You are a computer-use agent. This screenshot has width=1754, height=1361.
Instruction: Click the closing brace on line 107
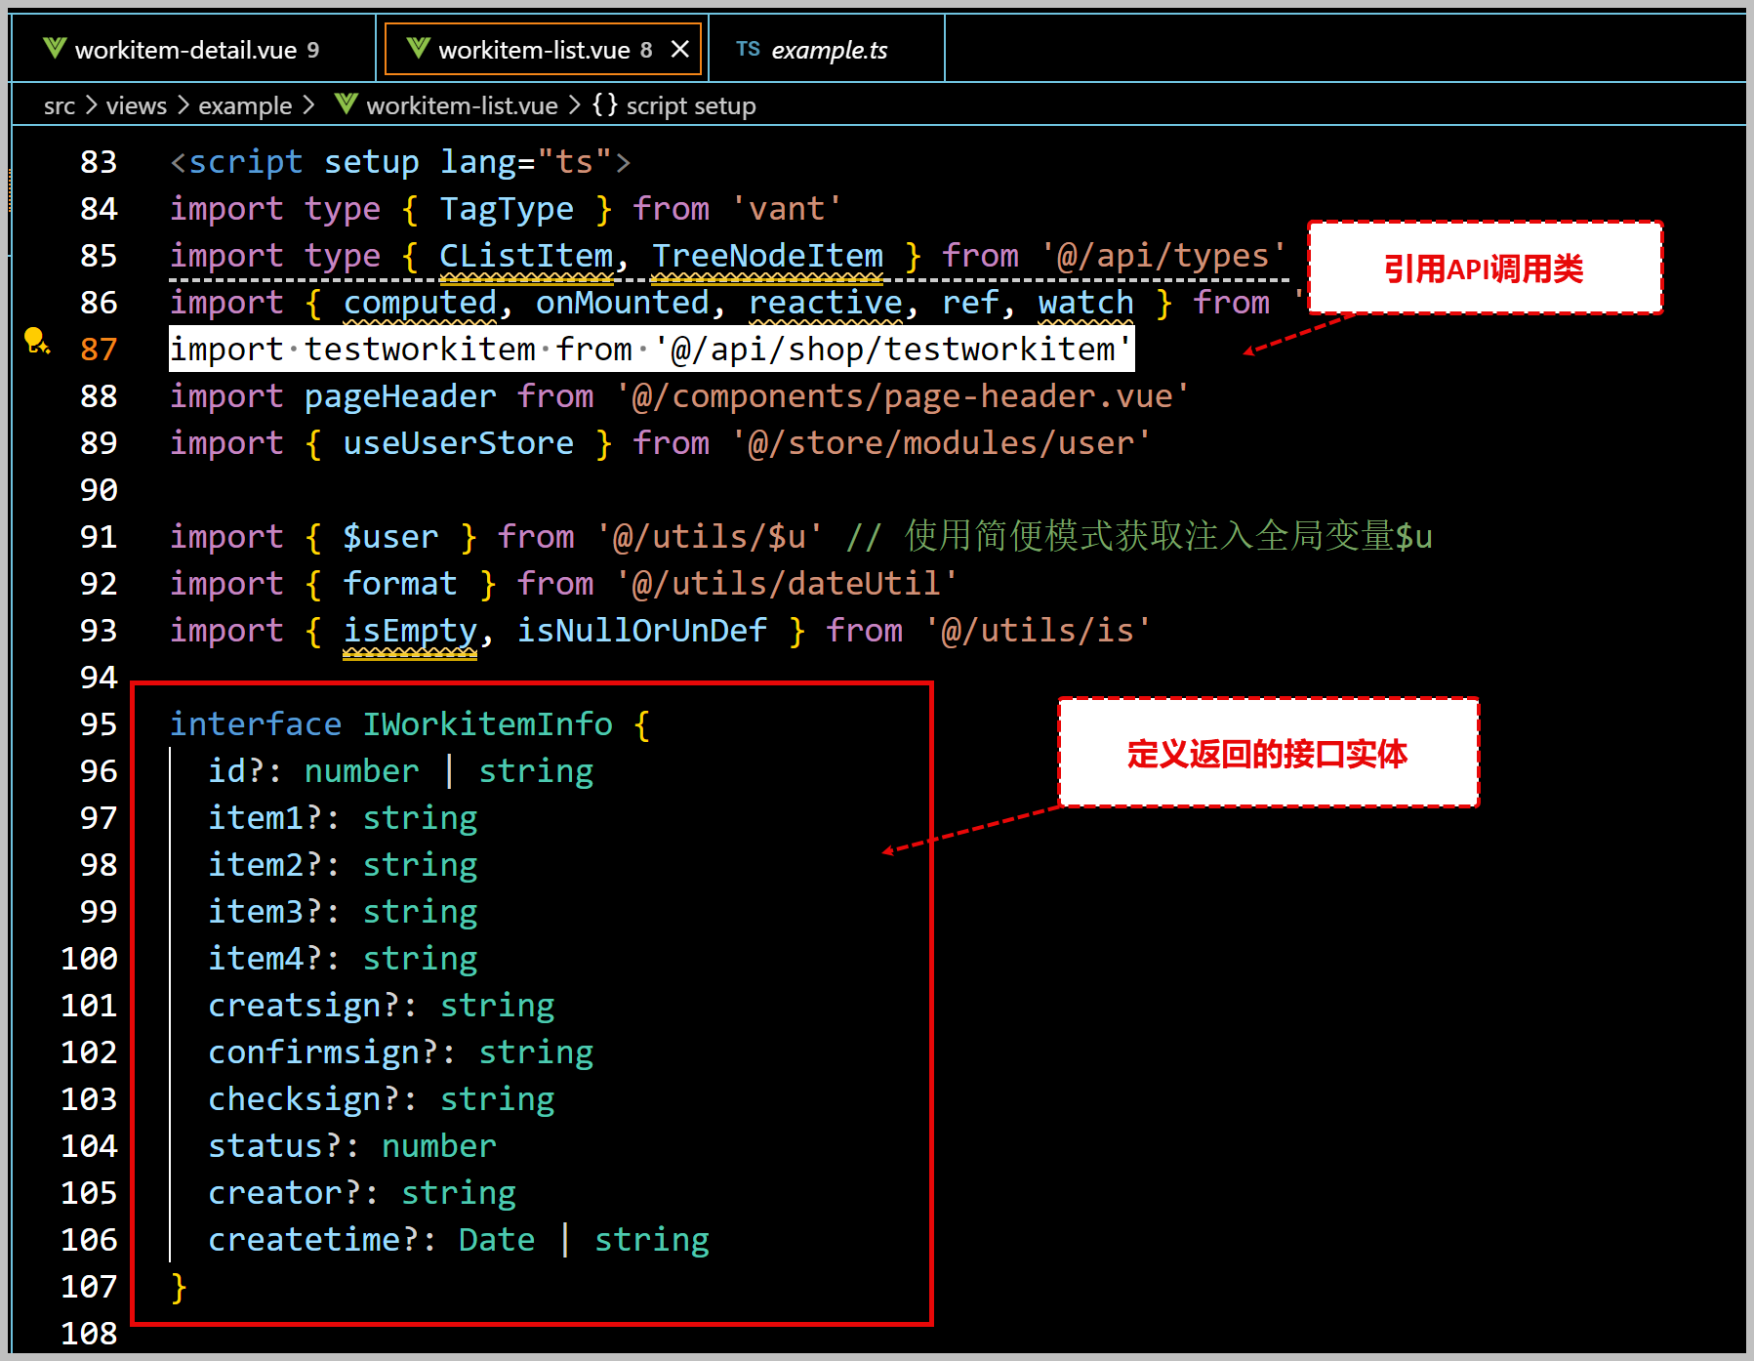(x=179, y=1287)
